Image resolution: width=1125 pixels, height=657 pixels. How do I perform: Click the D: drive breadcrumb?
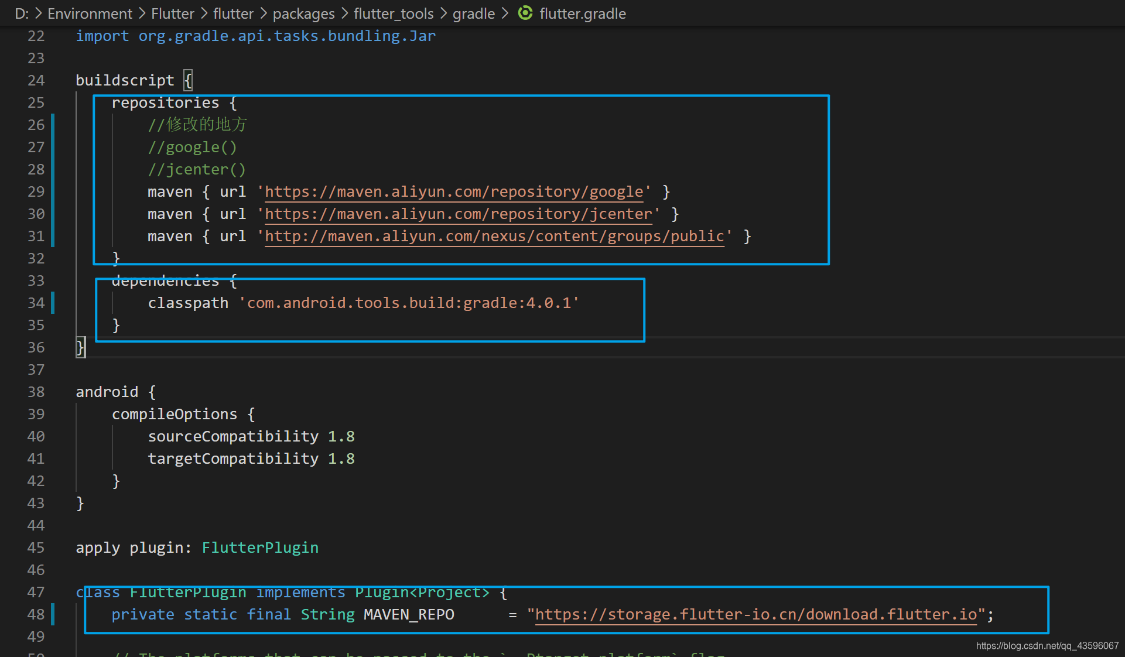[x=21, y=13]
